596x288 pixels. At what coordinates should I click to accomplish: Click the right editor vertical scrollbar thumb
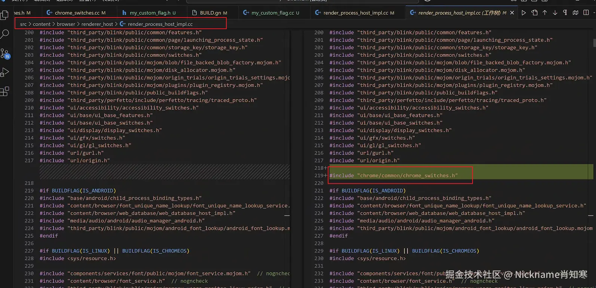[x=595, y=42]
